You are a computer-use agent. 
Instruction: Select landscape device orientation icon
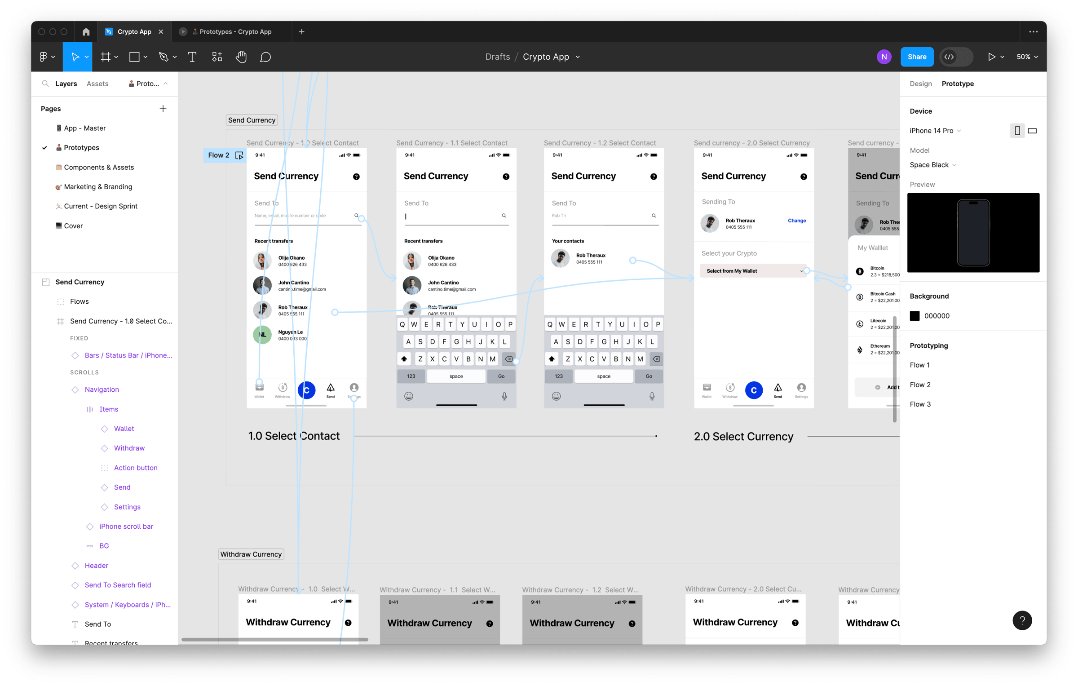(1032, 131)
